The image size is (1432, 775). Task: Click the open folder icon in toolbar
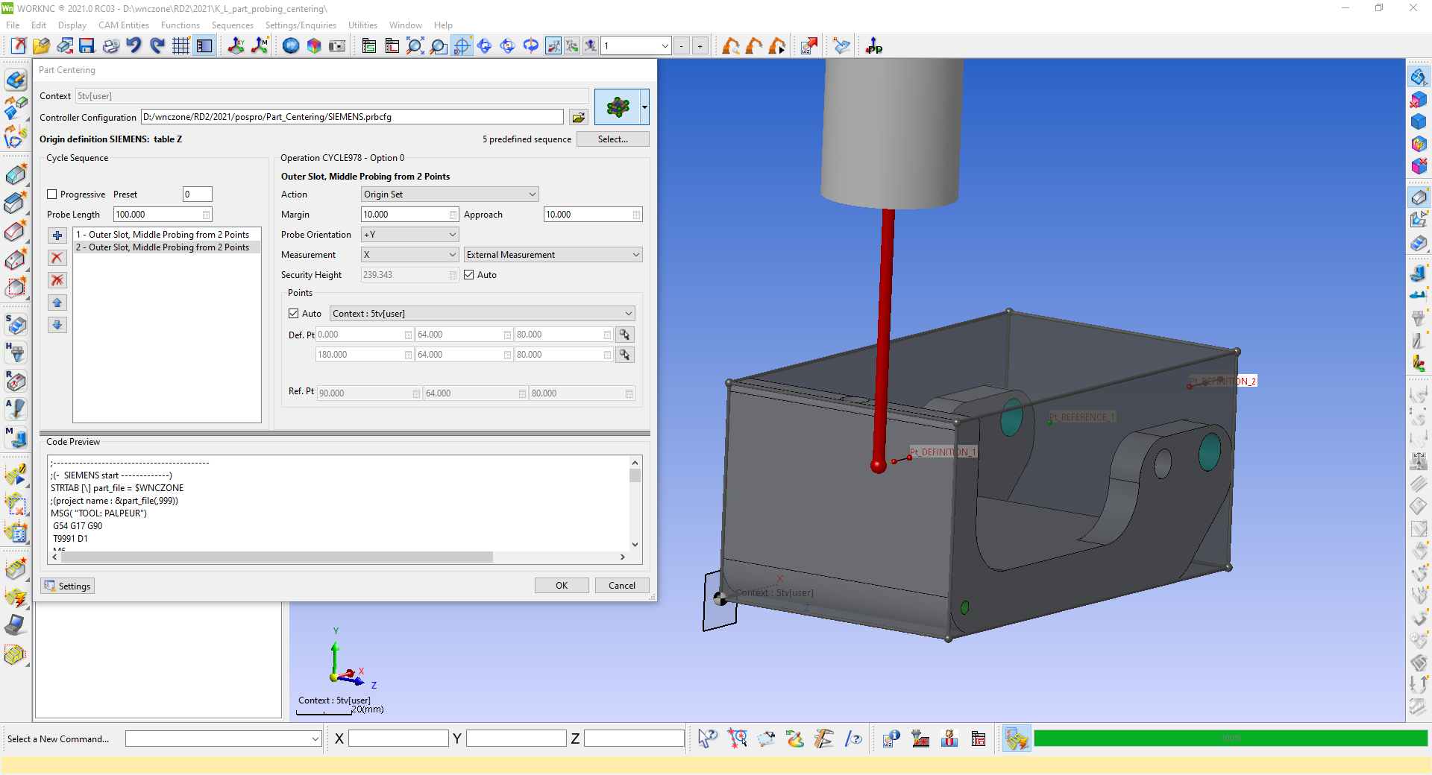[x=41, y=46]
